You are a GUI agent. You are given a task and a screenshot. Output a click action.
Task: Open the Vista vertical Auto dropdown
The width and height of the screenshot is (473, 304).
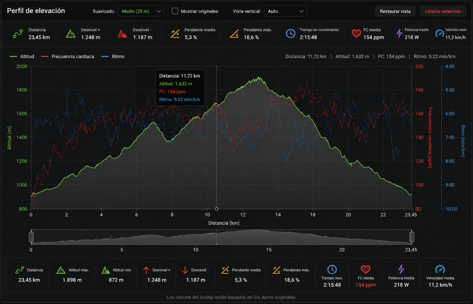point(285,11)
